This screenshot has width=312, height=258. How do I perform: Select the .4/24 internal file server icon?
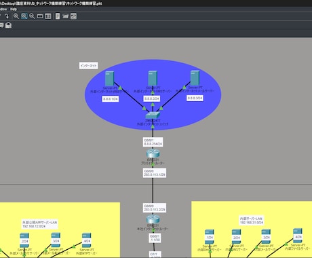click(x=298, y=236)
